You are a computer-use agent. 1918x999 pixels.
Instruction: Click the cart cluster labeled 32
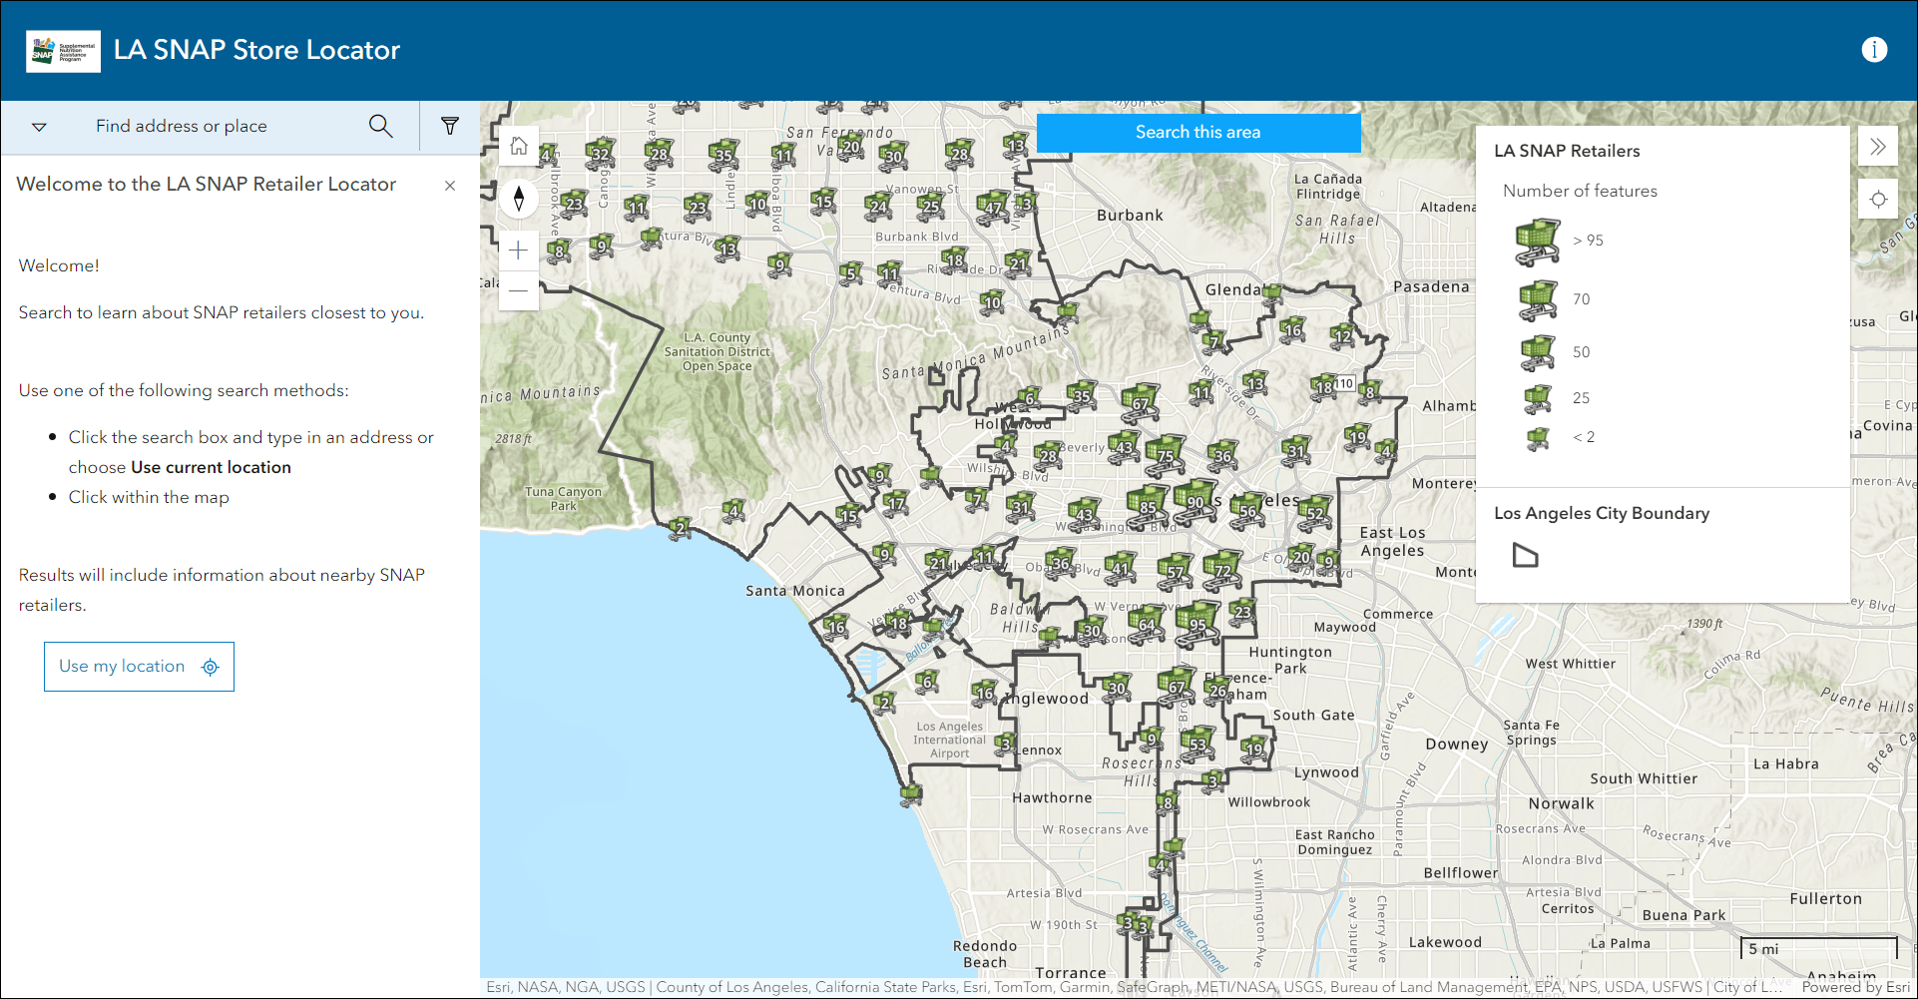[x=600, y=153]
